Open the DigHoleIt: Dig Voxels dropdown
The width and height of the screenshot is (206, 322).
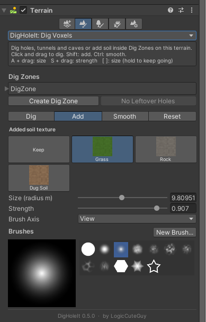pos(102,35)
